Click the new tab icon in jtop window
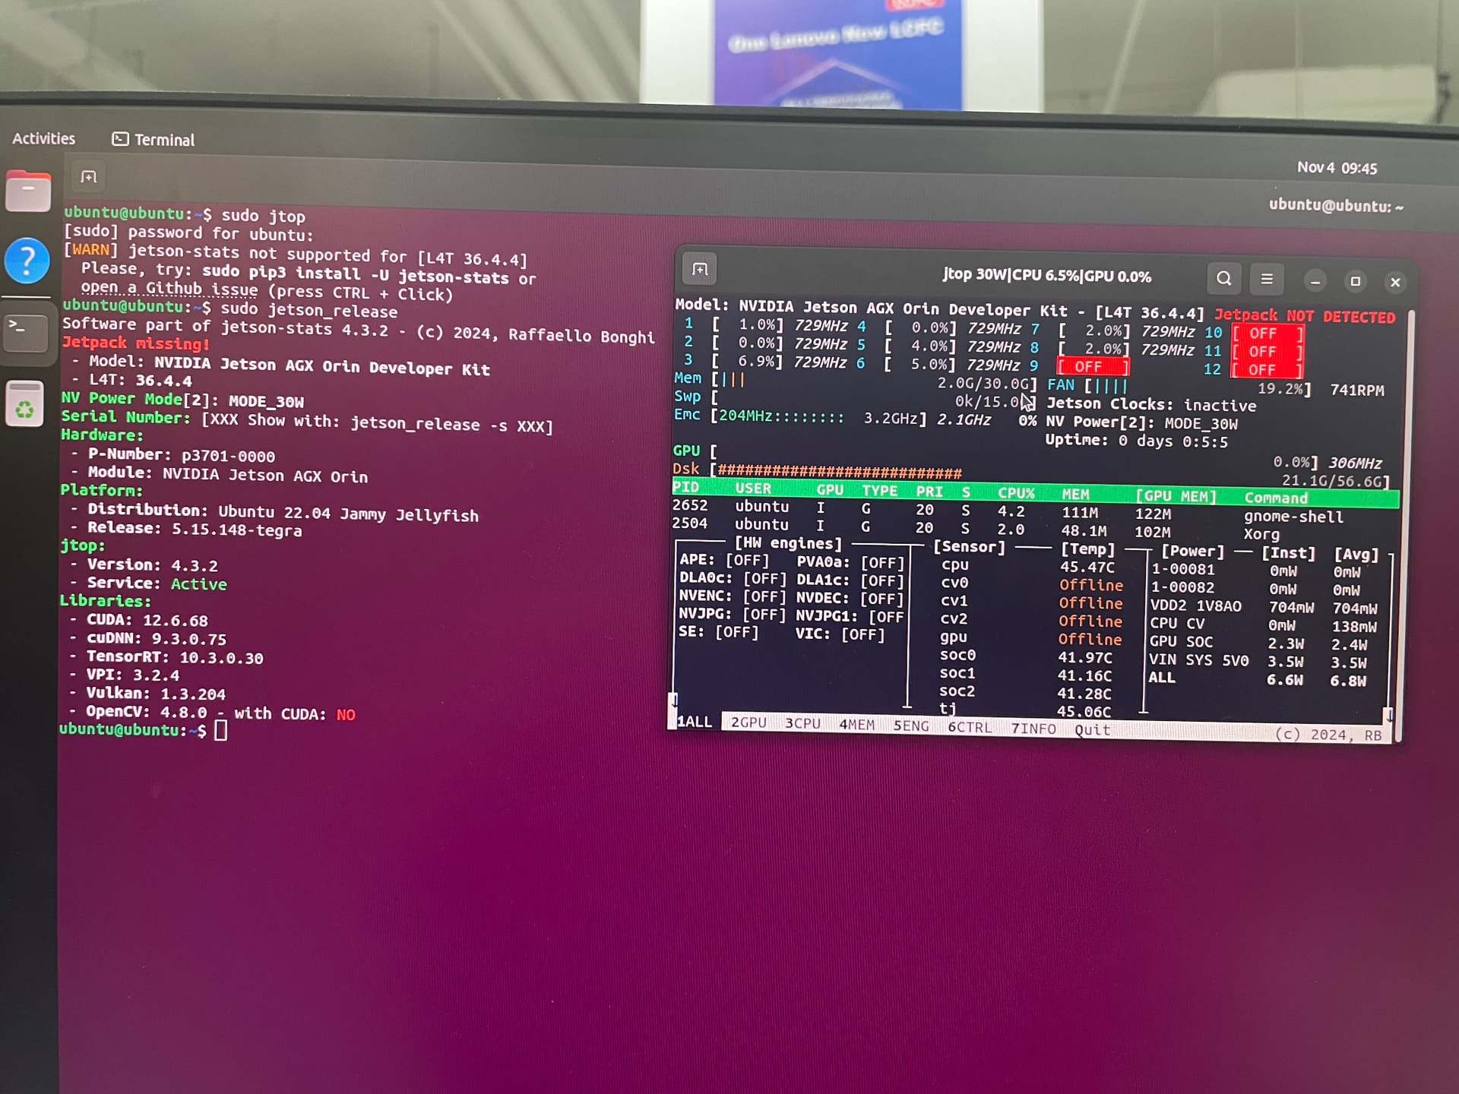 (700, 270)
